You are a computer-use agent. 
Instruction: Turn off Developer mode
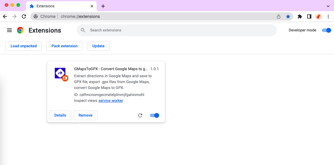pyautogui.click(x=327, y=30)
